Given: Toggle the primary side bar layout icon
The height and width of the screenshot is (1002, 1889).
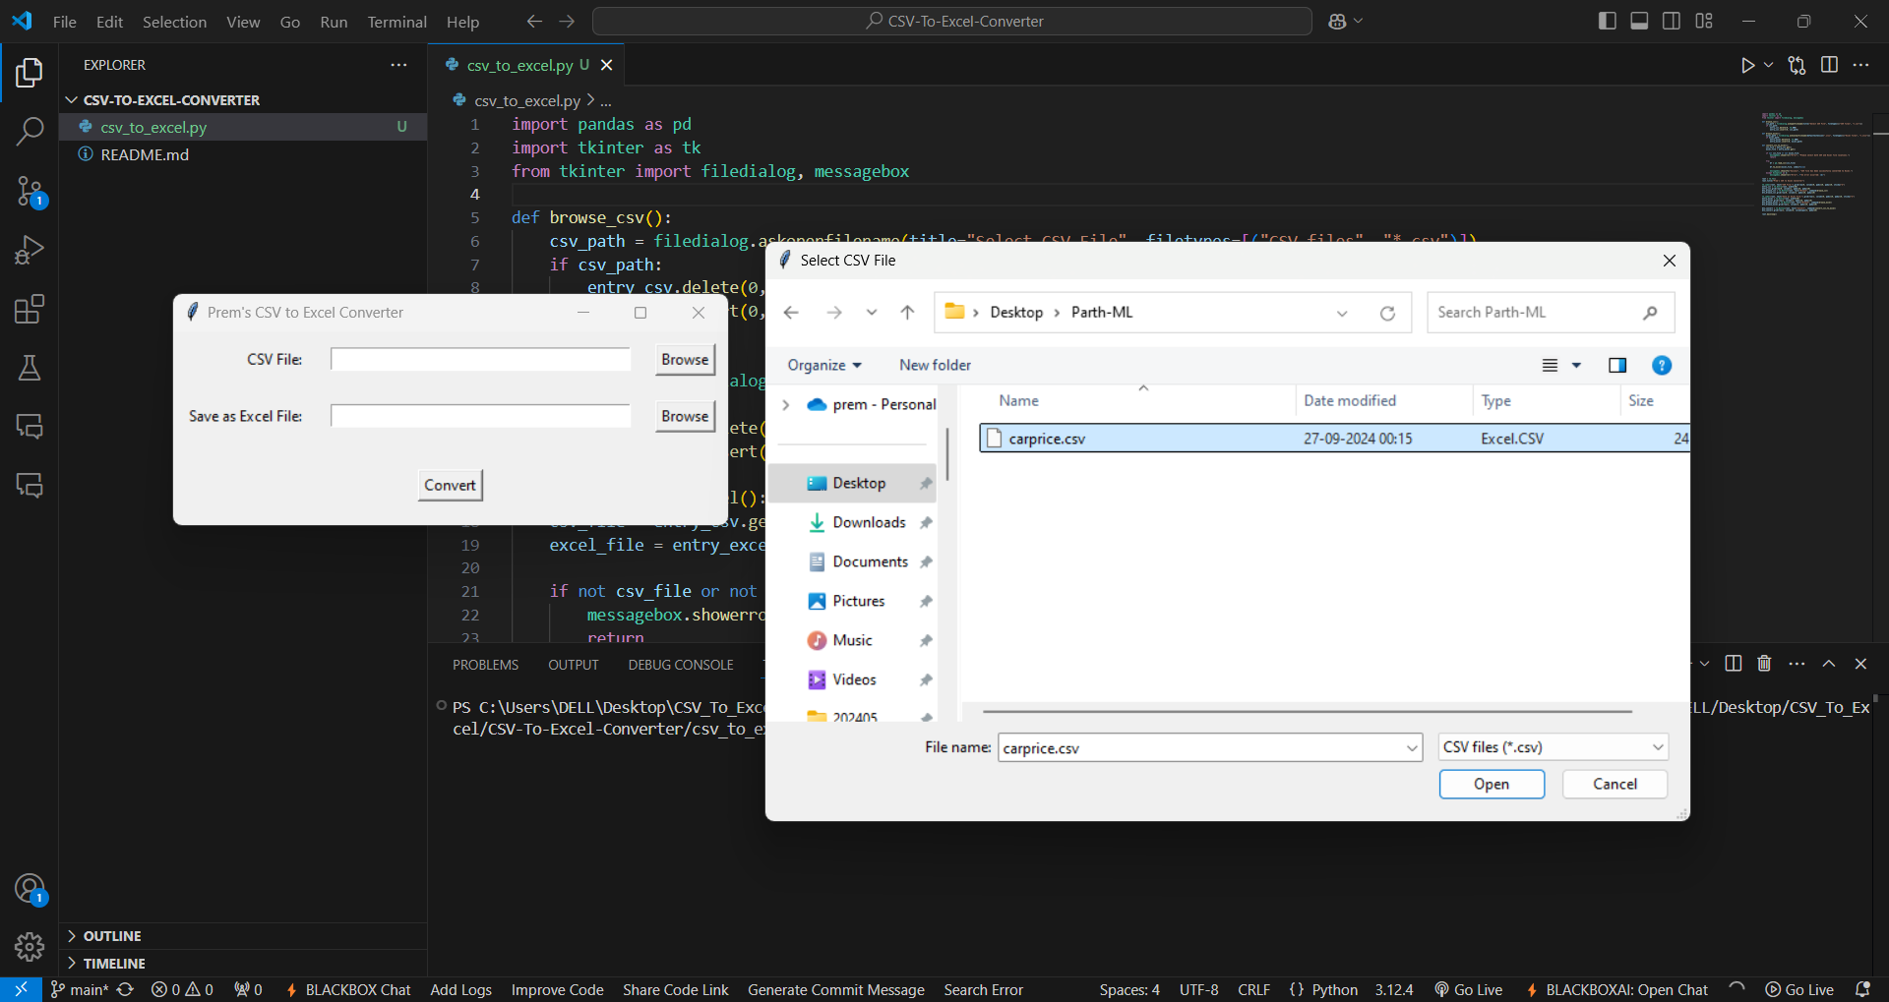Looking at the screenshot, I should pyautogui.click(x=1607, y=21).
